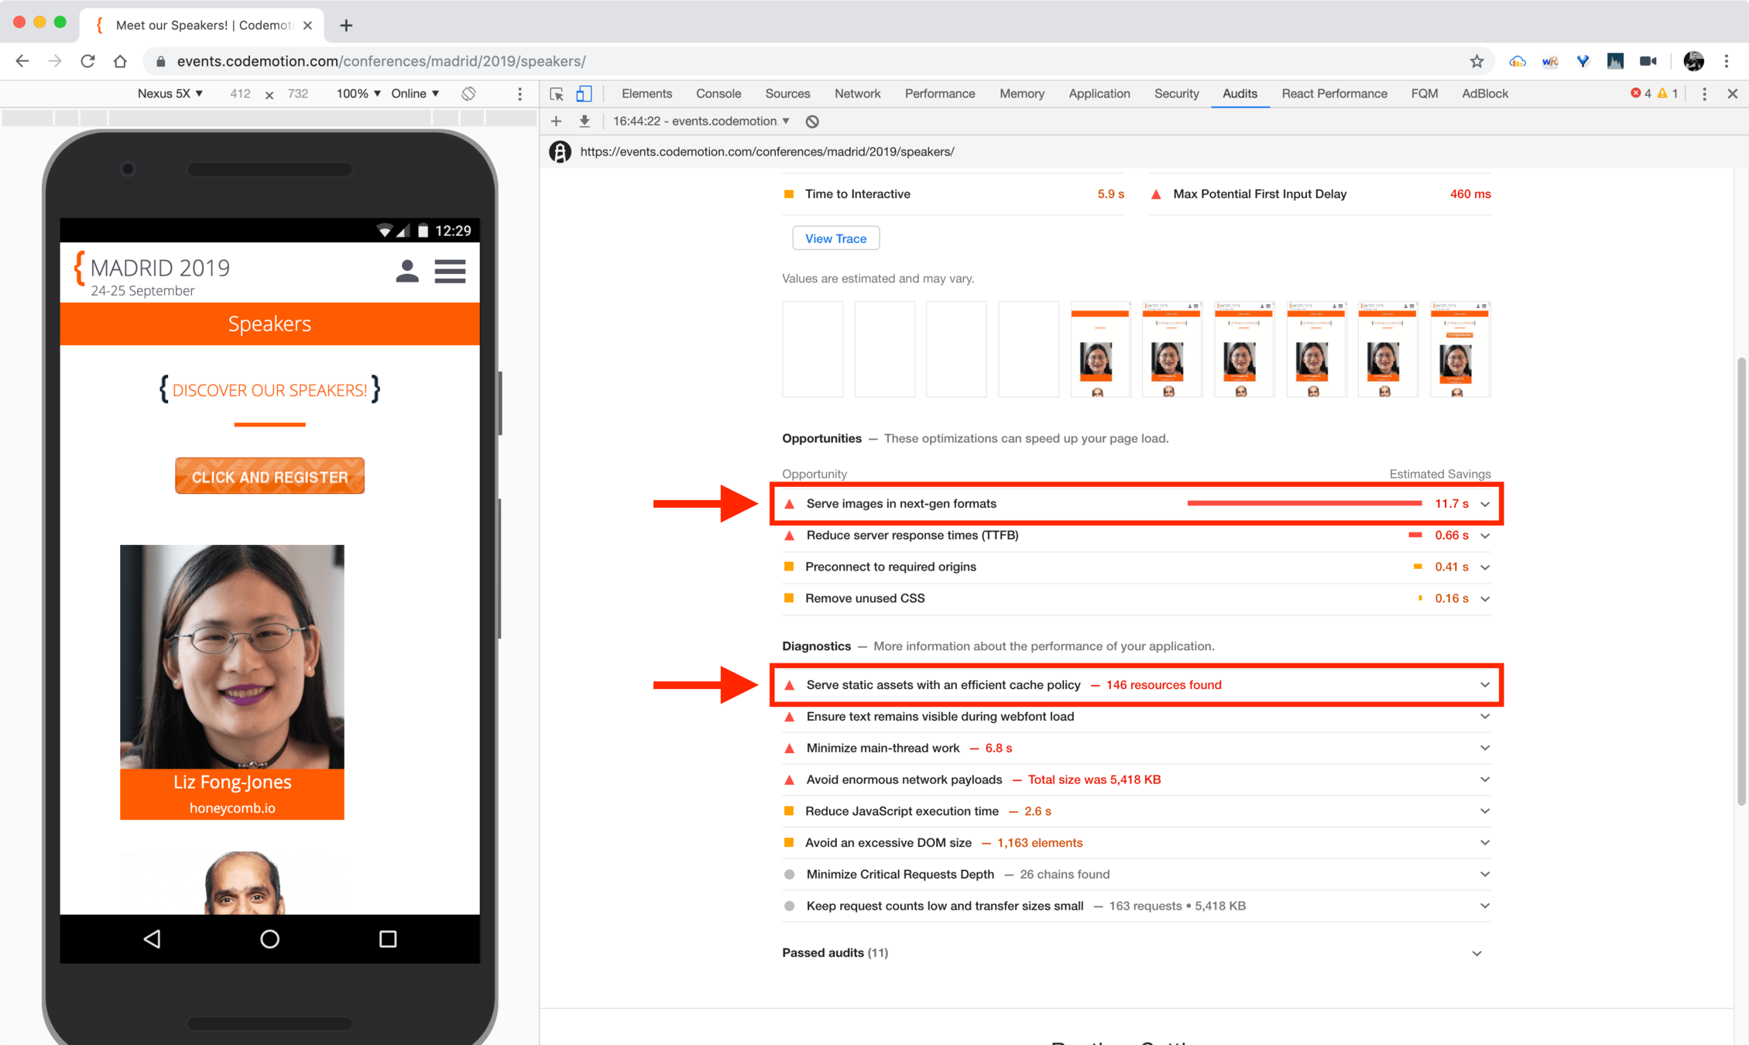Click the CLICK AND REGISTER button
1749x1045 pixels.
coord(269,477)
